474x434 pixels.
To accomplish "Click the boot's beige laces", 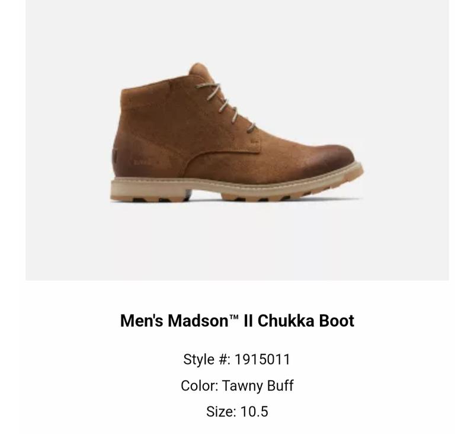I will tap(225, 107).
